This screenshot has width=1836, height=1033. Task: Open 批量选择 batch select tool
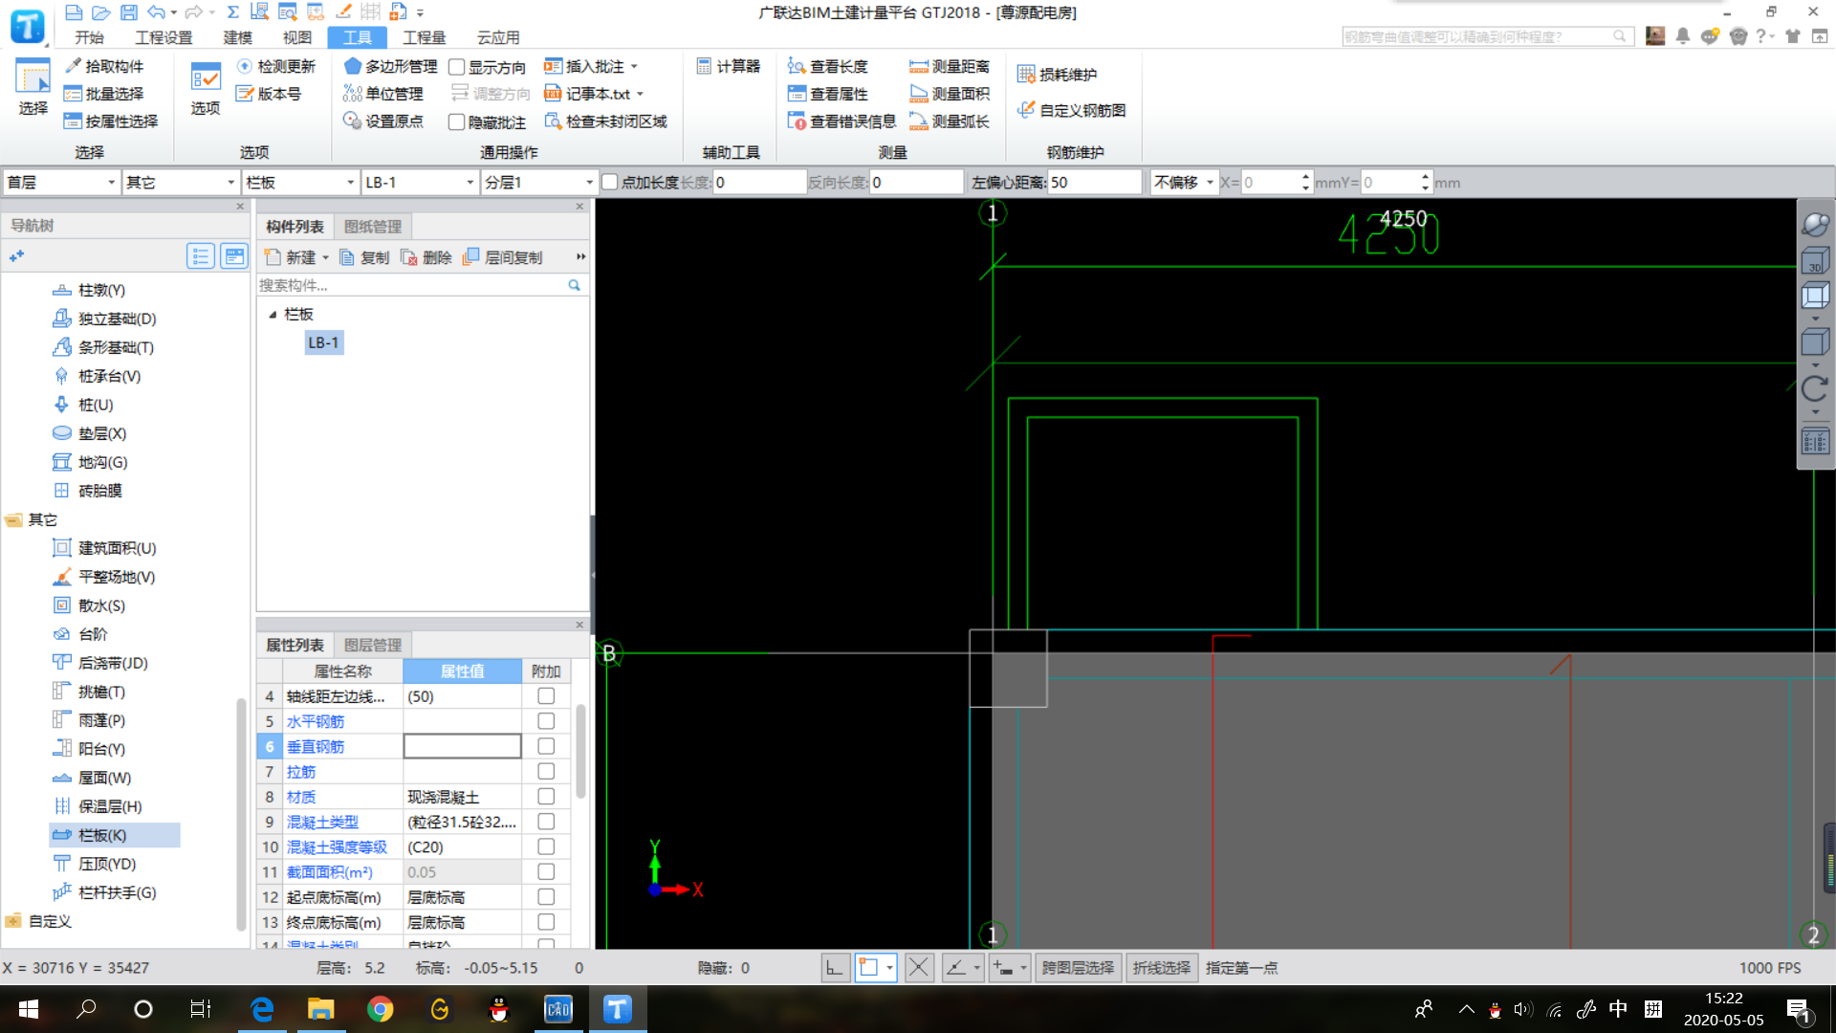(x=104, y=94)
